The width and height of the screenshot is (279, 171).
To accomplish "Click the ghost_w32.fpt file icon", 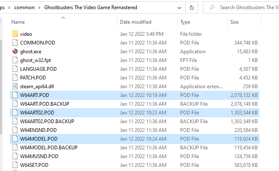I will tap(15, 60).
